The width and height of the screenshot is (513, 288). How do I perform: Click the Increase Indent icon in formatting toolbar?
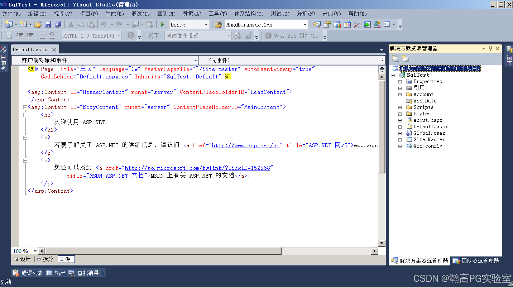point(30,35)
